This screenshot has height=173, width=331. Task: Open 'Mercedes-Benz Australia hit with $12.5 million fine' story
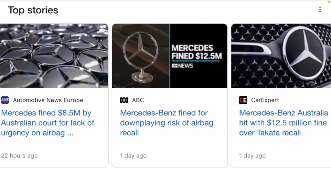pos(283,123)
